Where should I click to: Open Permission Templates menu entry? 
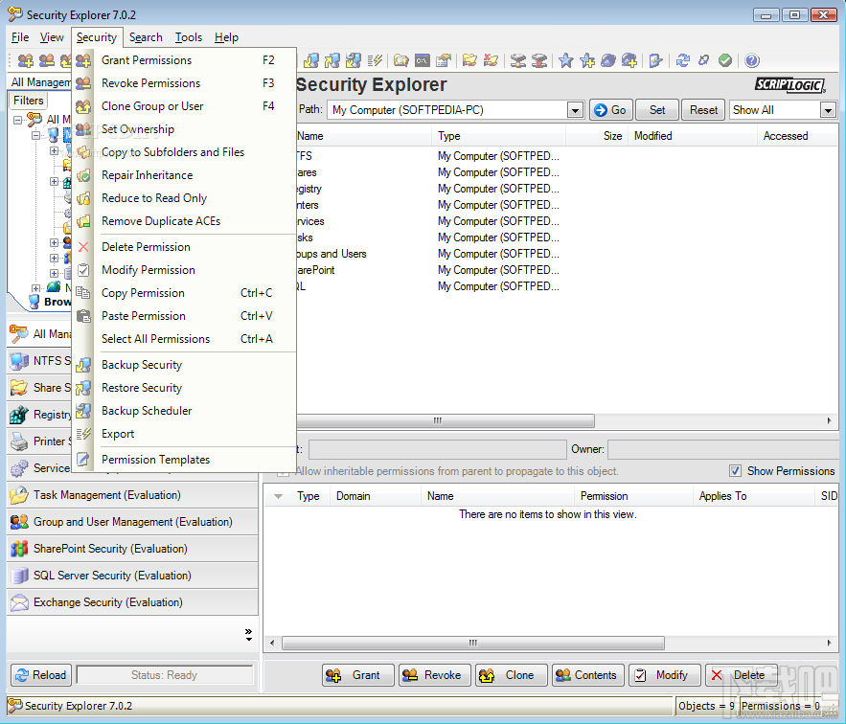point(184,460)
